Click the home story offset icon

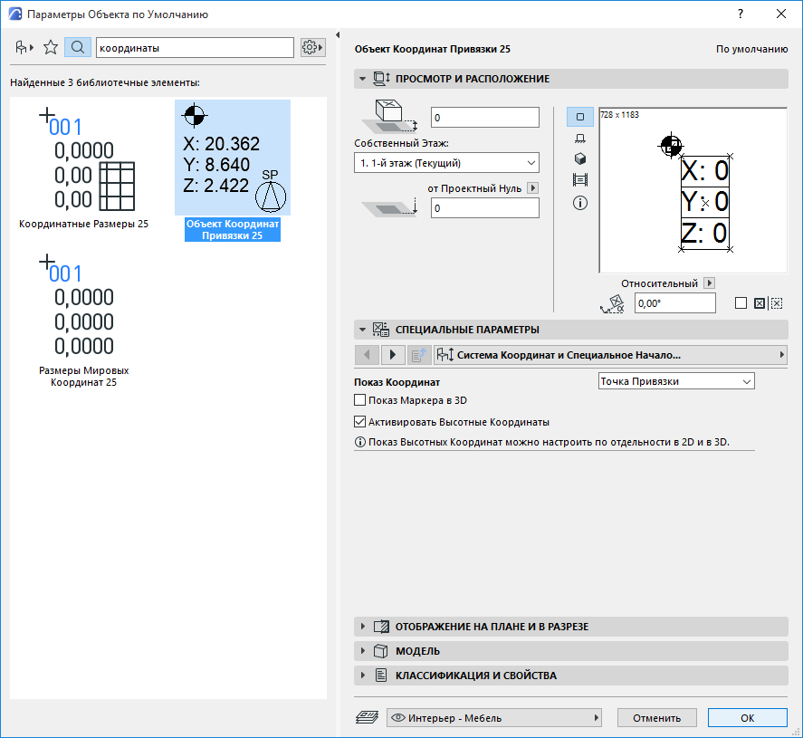tap(390, 117)
